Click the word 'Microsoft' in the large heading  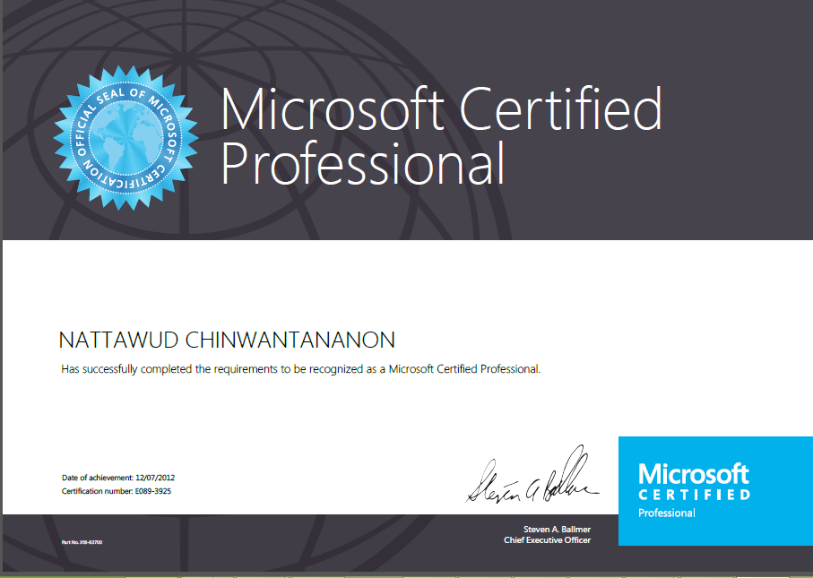tap(333, 109)
